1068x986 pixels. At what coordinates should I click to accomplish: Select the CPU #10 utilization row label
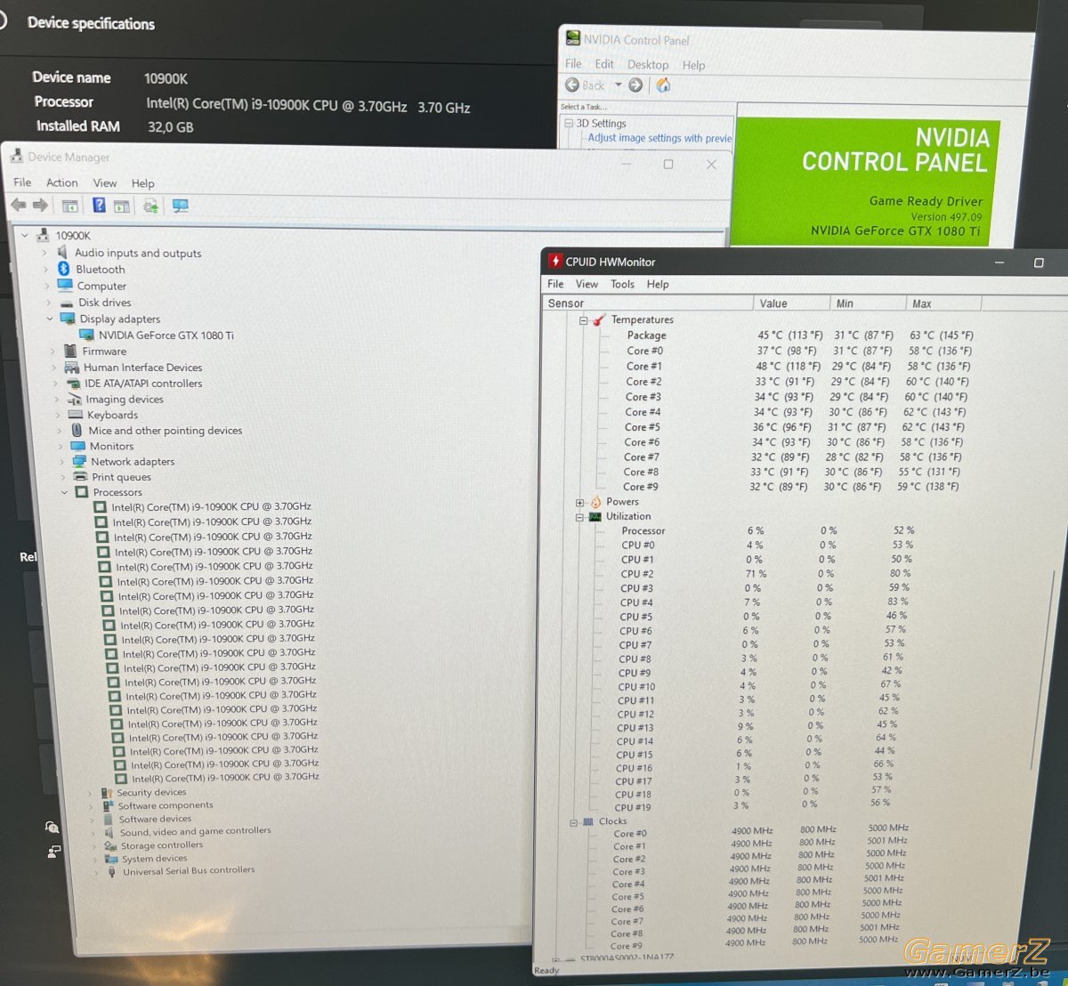pyautogui.click(x=636, y=686)
